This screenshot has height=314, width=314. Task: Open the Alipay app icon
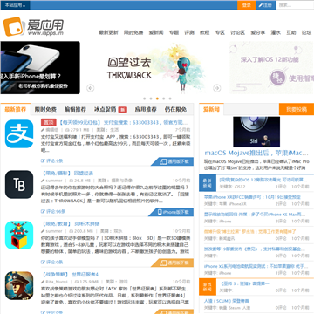click(x=19, y=133)
